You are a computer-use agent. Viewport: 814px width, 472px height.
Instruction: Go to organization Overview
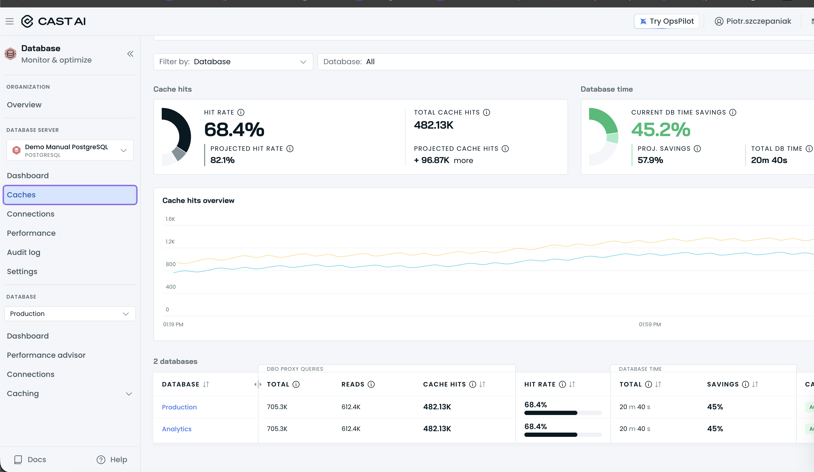click(24, 105)
